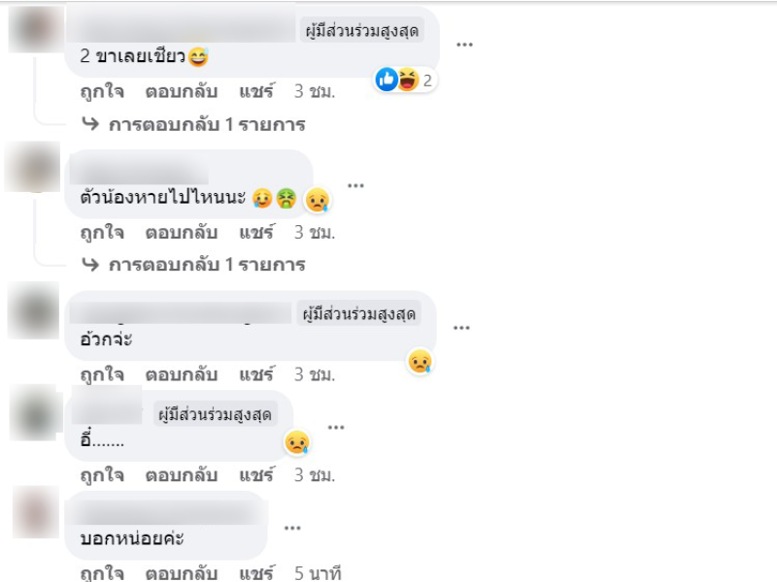Click the top contributor badge on first comment

pos(362,30)
